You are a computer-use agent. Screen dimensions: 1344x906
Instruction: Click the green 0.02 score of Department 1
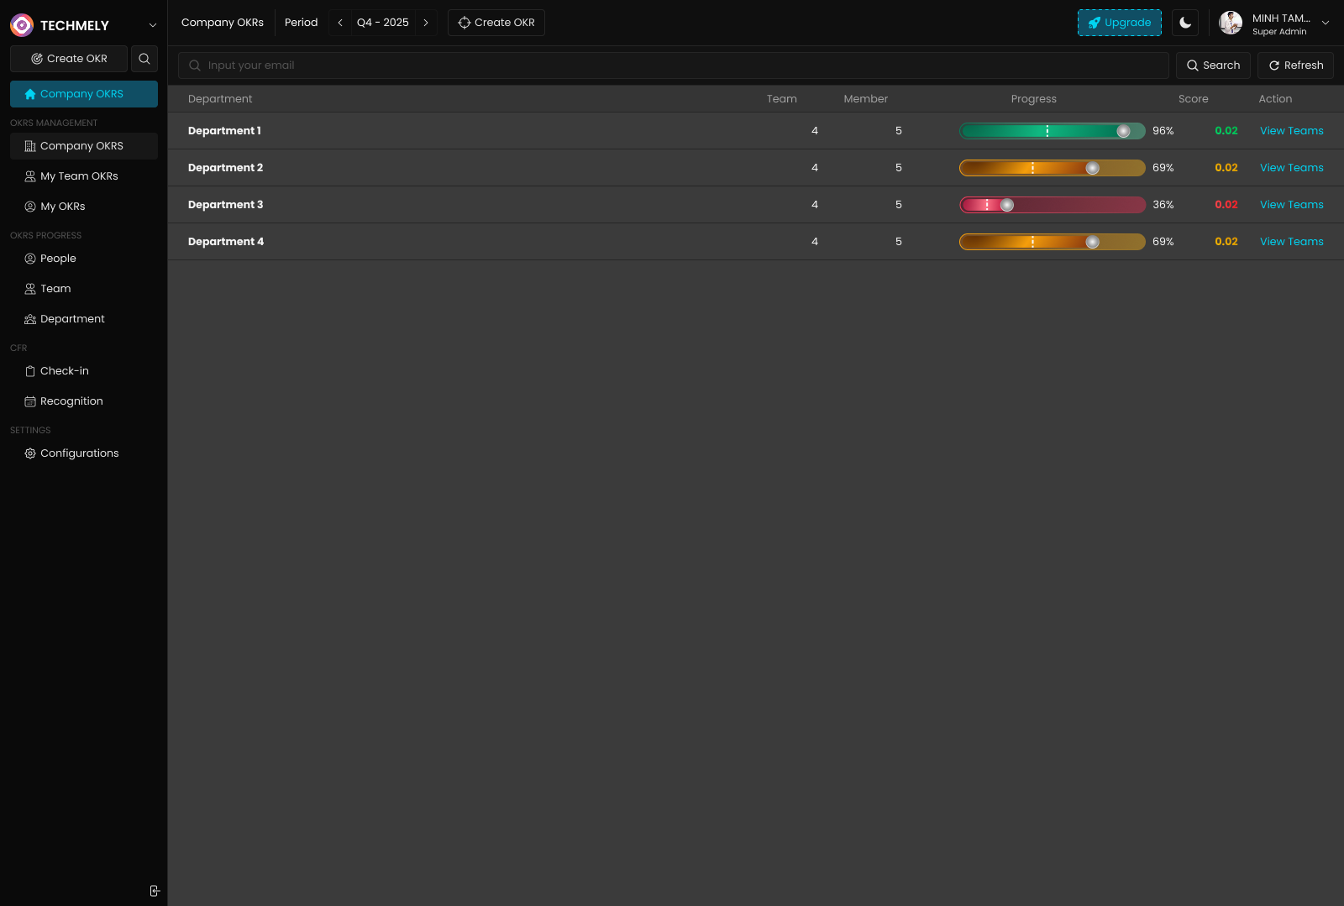[x=1226, y=131]
